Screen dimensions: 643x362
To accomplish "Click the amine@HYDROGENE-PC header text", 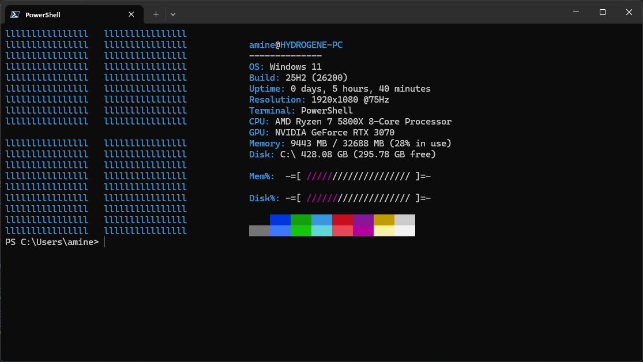I will click(x=296, y=45).
